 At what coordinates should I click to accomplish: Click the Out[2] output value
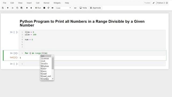[x=20, y=58]
